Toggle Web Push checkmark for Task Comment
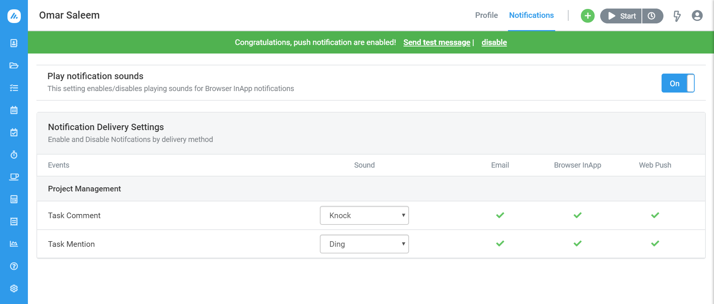Screen dimensions: 714x304 pyautogui.click(x=655, y=215)
